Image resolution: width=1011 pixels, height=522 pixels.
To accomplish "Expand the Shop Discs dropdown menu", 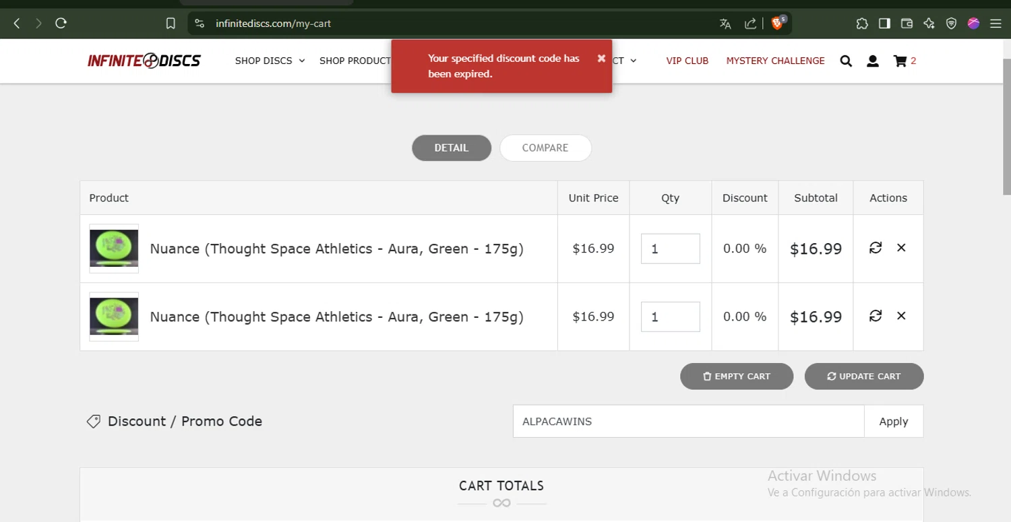I will [x=270, y=61].
